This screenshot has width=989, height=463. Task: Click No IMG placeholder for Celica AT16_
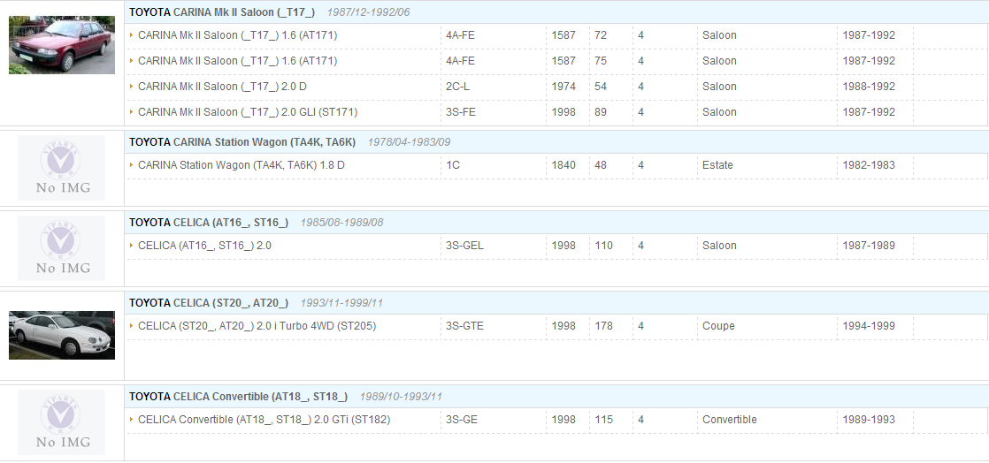(x=61, y=248)
